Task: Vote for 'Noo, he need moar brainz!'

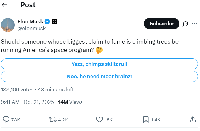Action: tap(99, 76)
